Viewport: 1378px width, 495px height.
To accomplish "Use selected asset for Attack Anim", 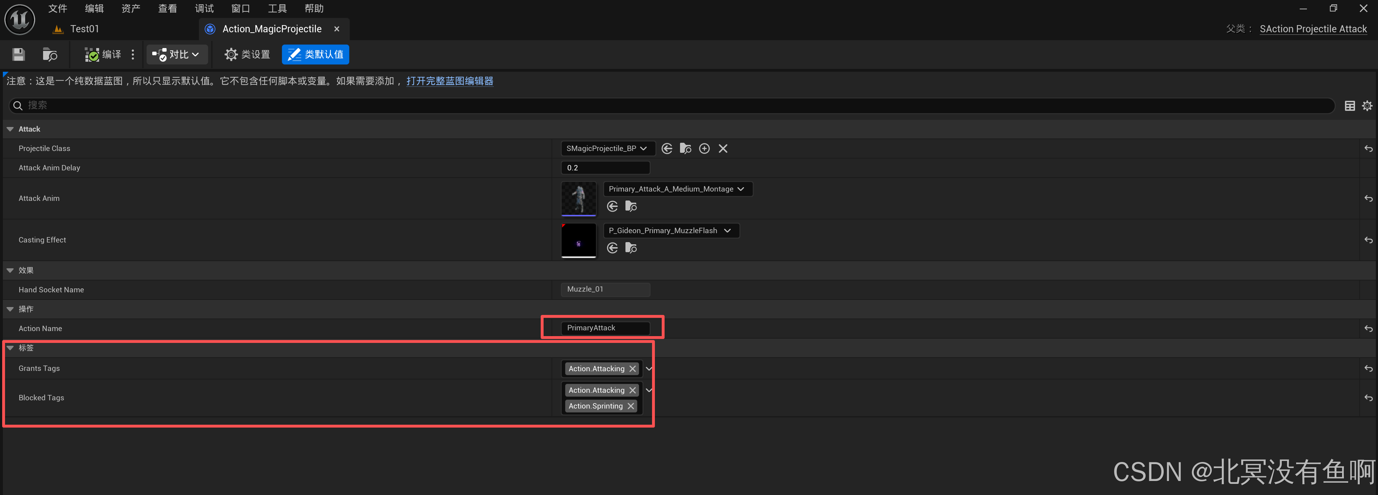I will pos(613,206).
